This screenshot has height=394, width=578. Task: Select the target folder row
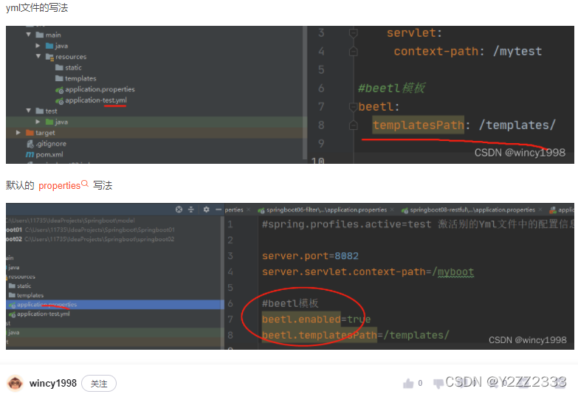[156, 132]
